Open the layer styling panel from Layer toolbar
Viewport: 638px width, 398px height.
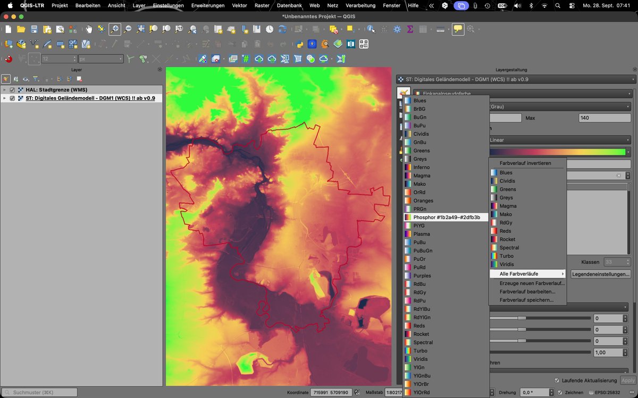(x=6, y=79)
